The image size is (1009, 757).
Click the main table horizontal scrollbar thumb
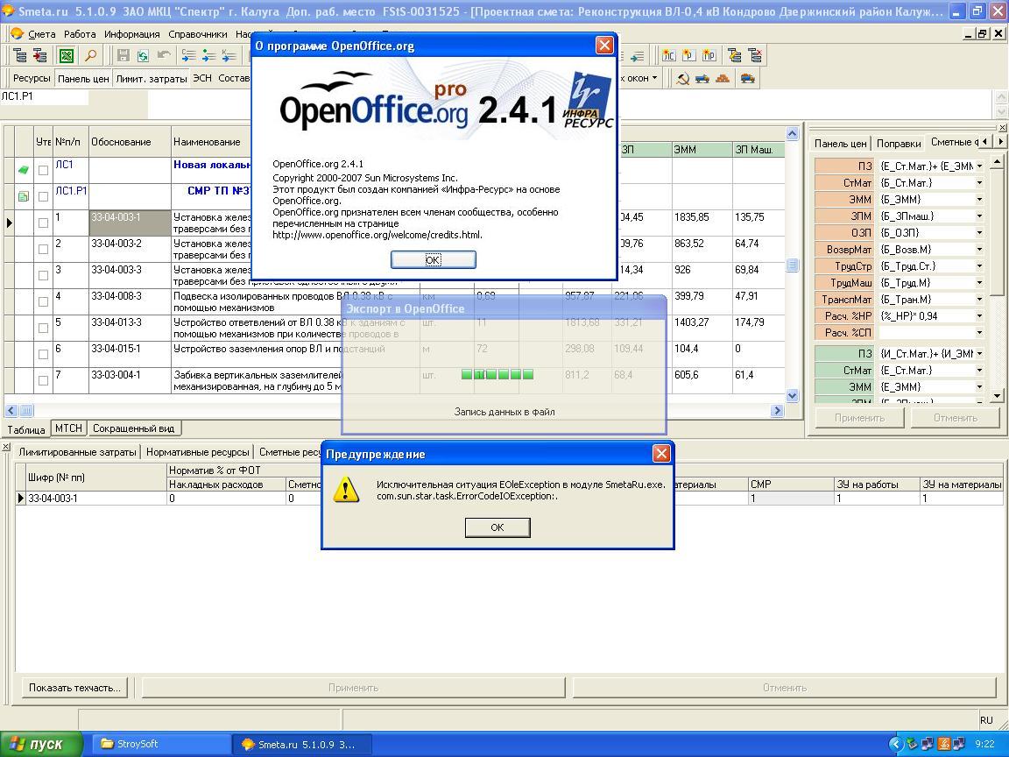click(26, 410)
